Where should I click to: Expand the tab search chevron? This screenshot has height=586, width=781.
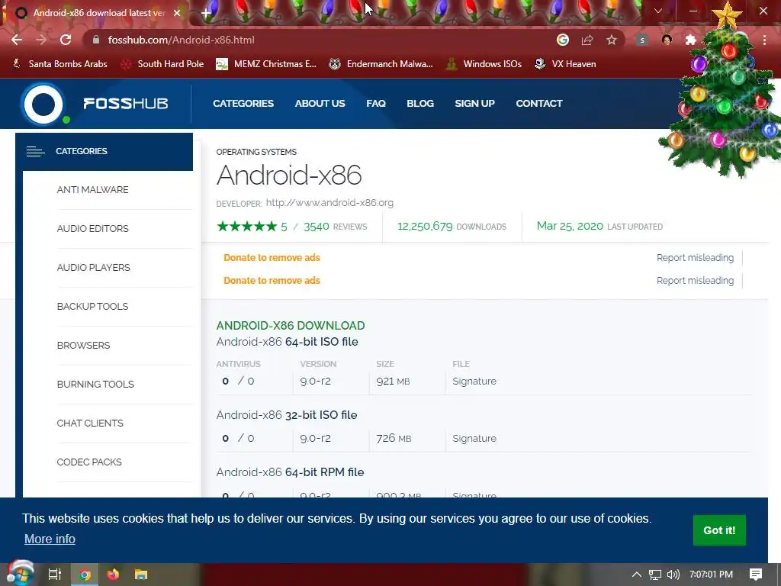pos(658,11)
